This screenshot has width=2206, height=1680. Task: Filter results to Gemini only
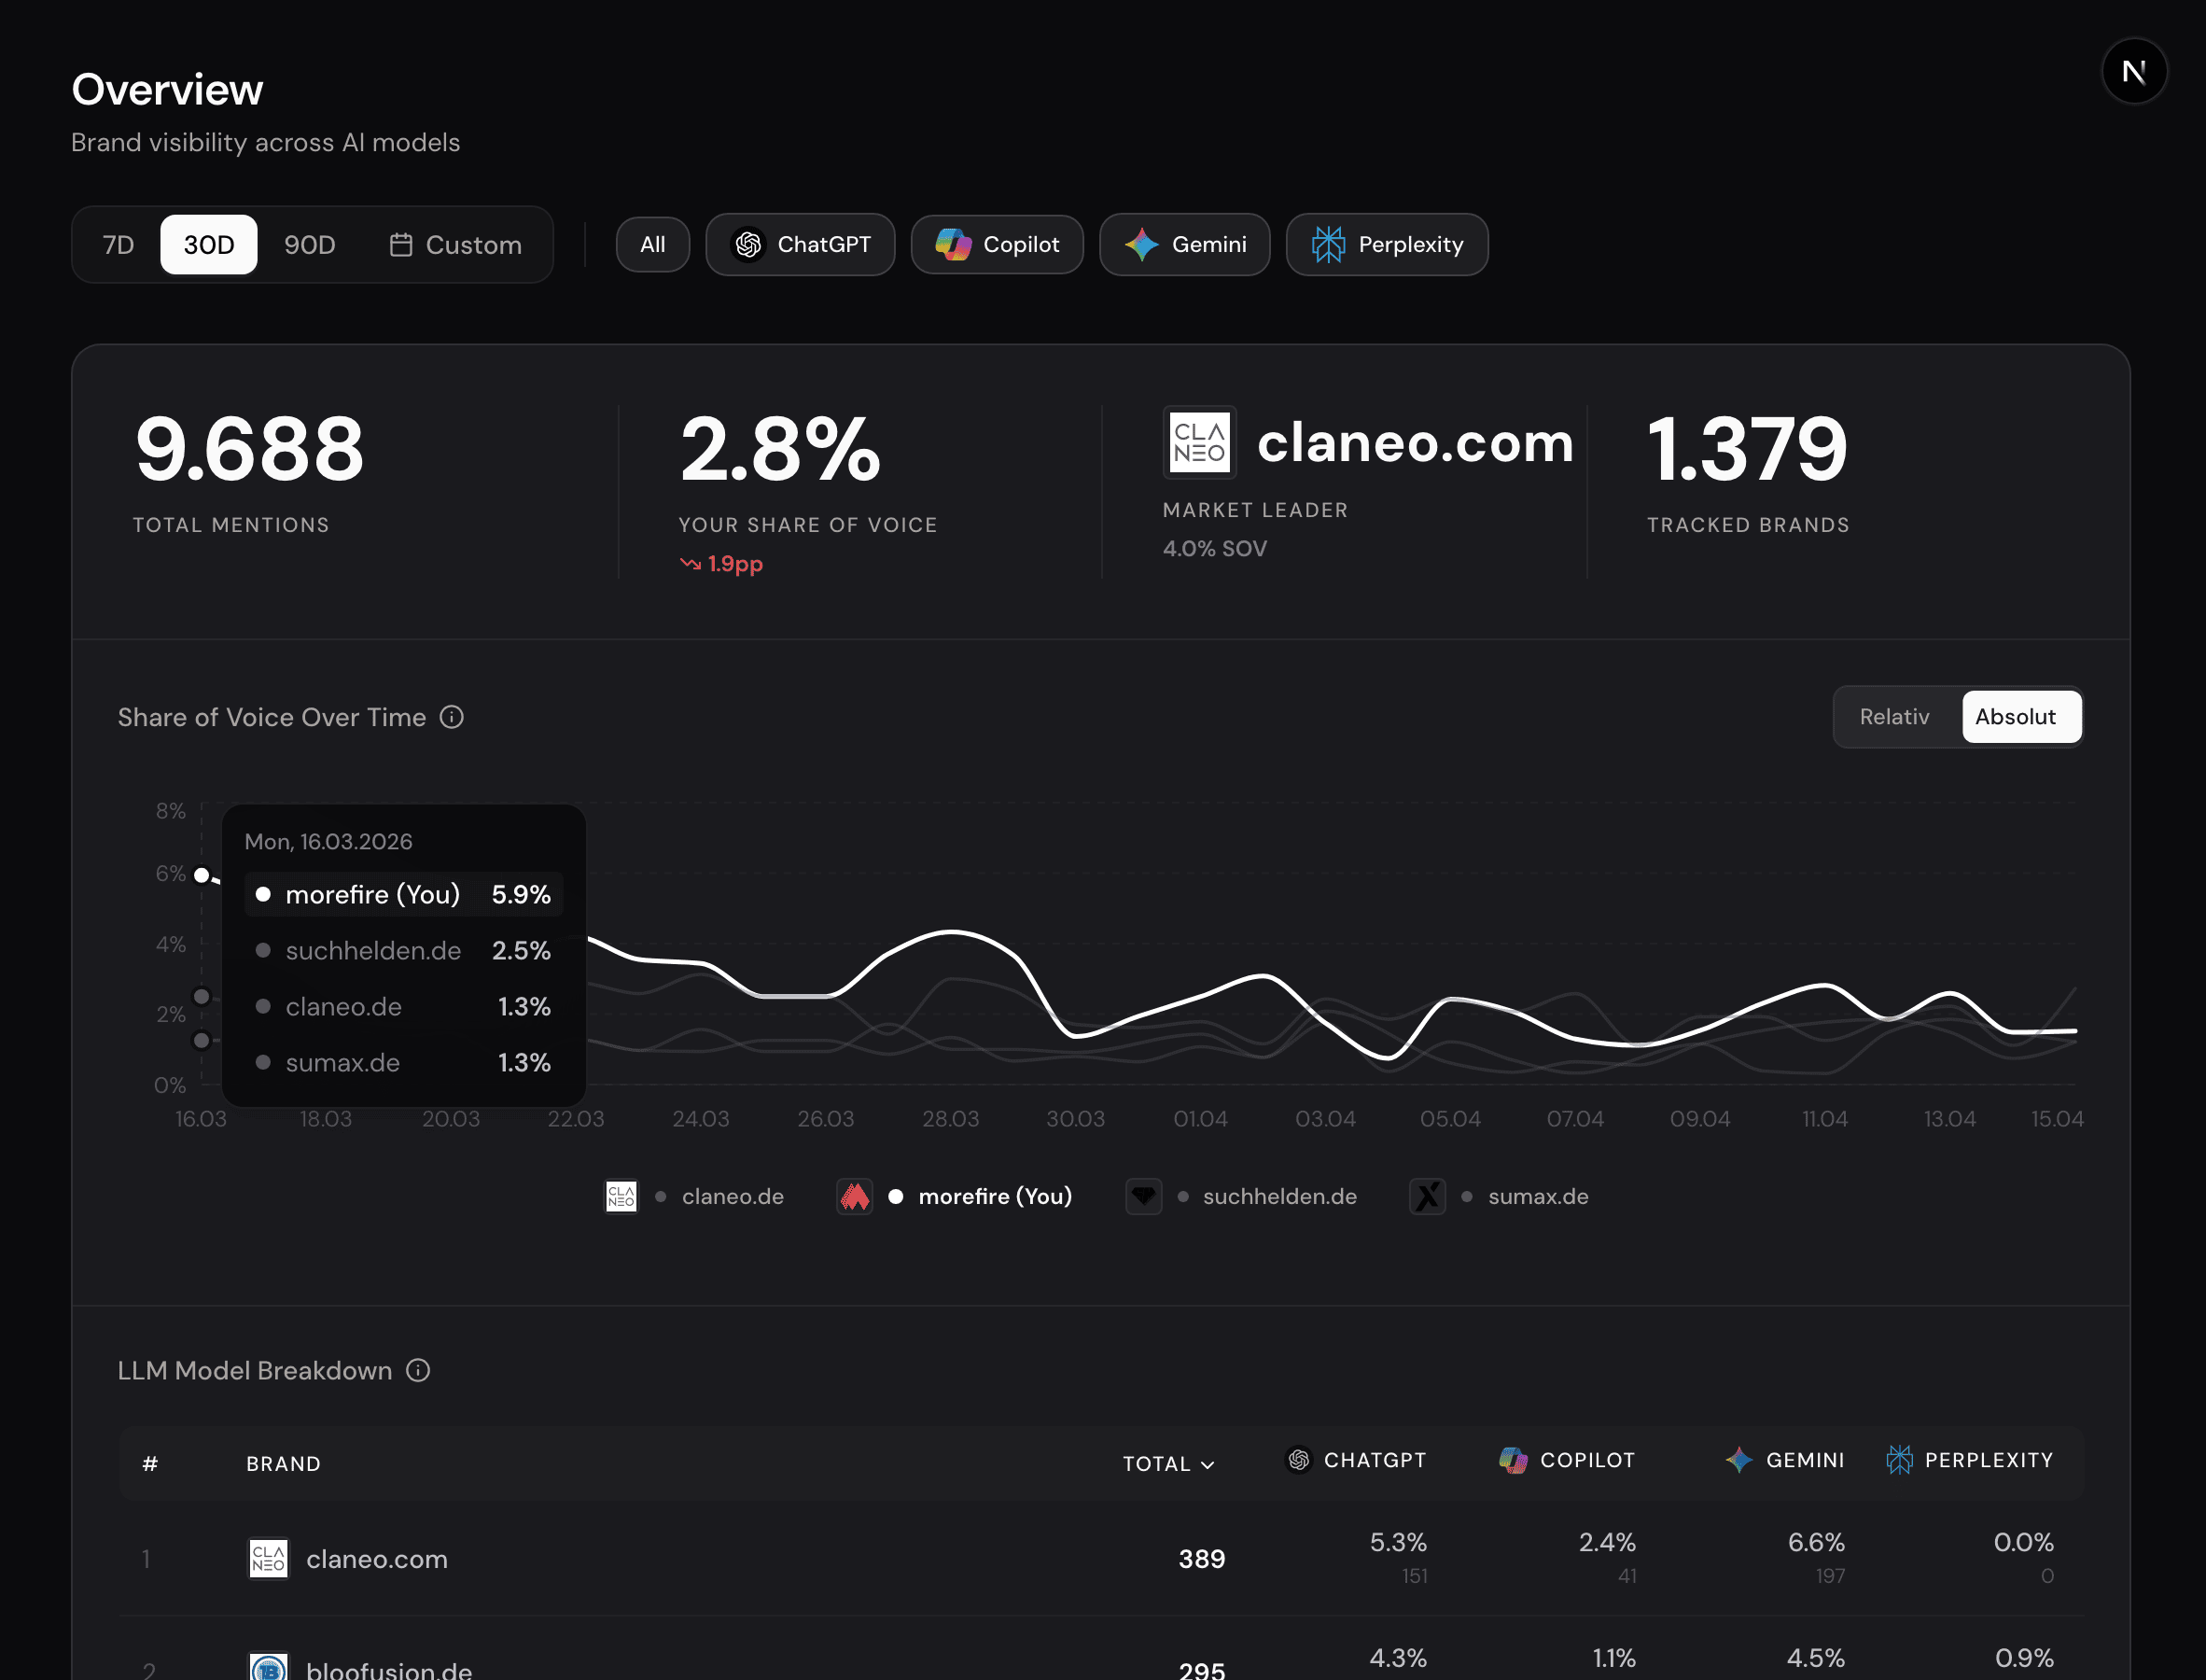click(x=1185, y=245)
